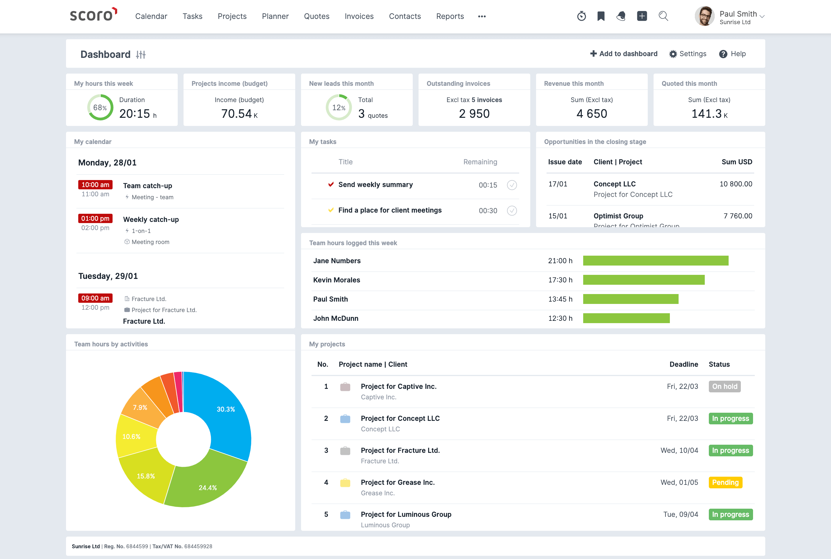Click the 68% hours progress ring

(100, 107)
